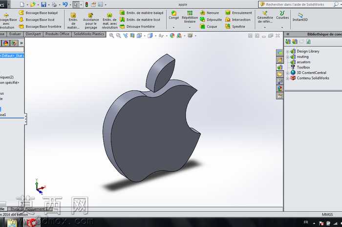The height and width of the screenshot is (227, 342).
Task: Open the Edit appearance color sphere
Action: tap(172, 35)
